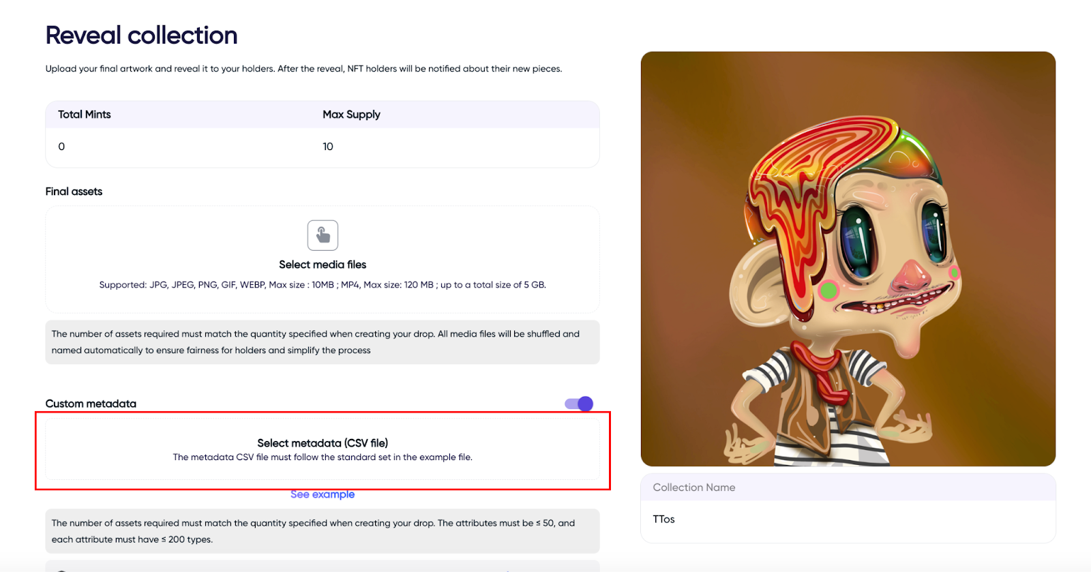Viewport: 1091px width, 572px height.
Task: Click the Total Mints value 0
Action: pos(61,147)
